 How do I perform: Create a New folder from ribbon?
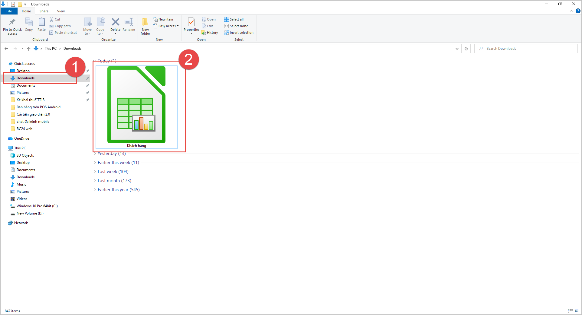[145, 26]
